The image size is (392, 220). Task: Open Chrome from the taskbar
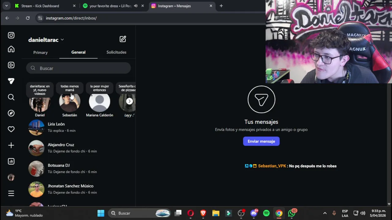click(279, 213)
